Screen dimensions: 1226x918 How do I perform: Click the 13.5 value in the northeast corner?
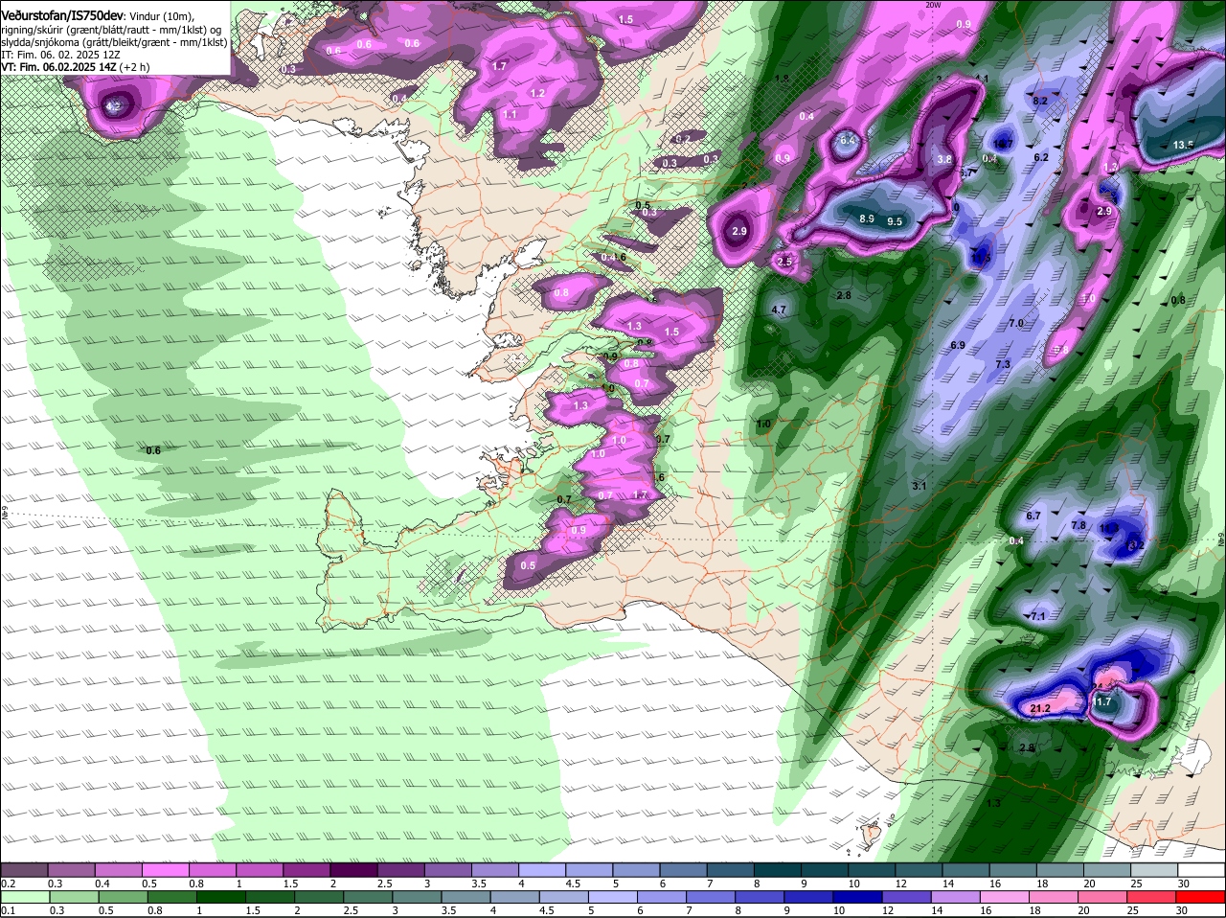1183,145
